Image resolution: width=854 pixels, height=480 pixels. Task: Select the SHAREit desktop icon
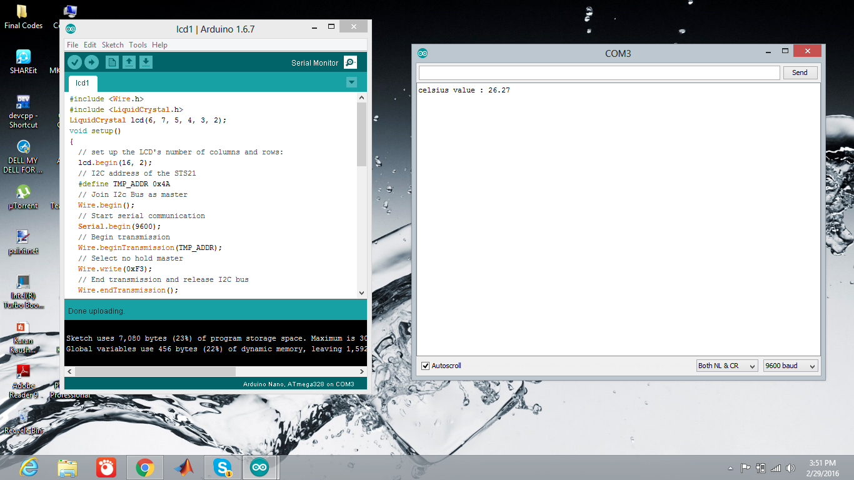click(x=23, y=62)
